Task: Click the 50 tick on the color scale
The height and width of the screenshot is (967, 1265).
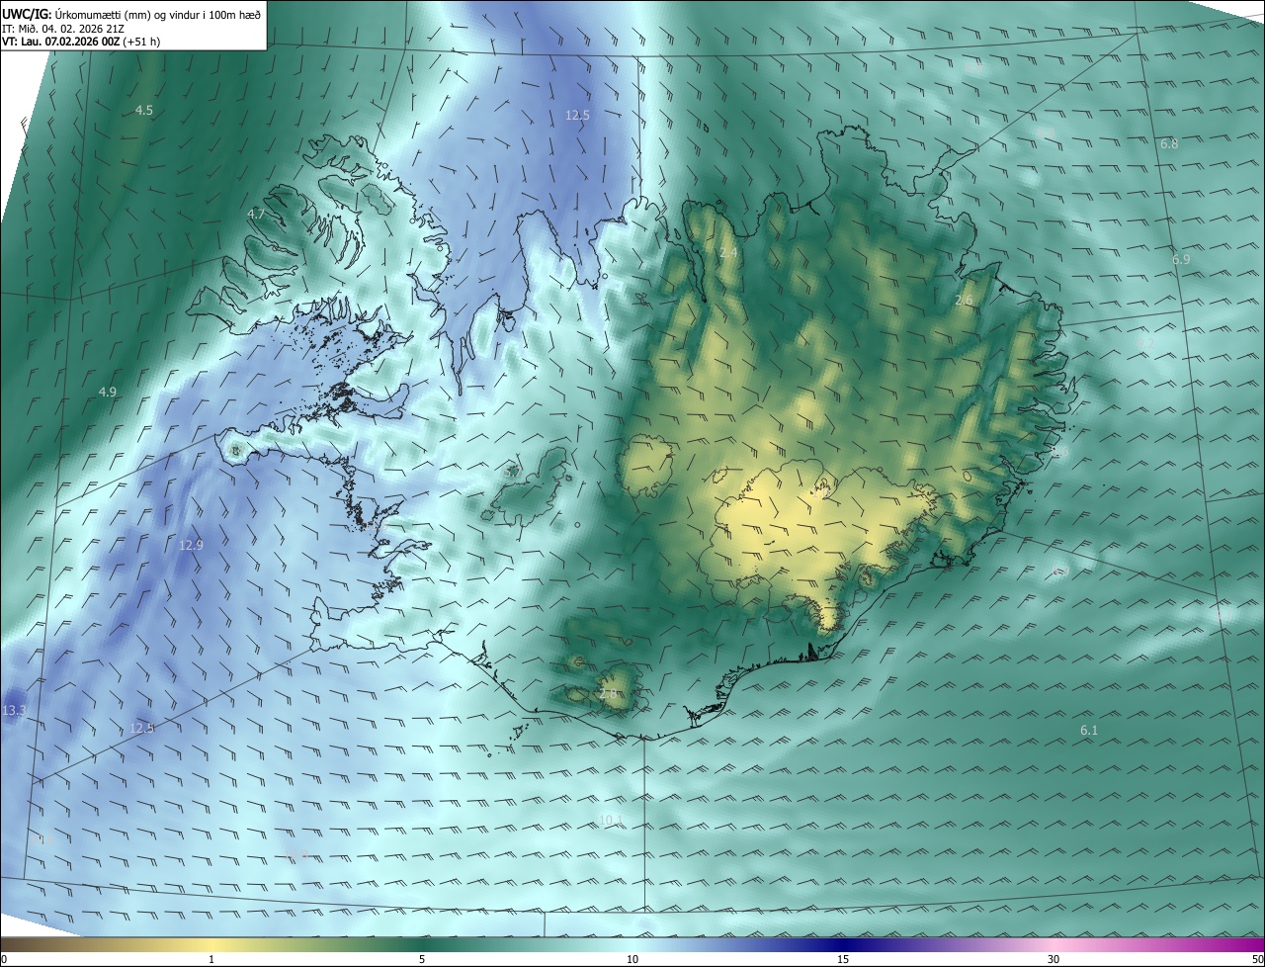Action: (x=1257, y=959)
